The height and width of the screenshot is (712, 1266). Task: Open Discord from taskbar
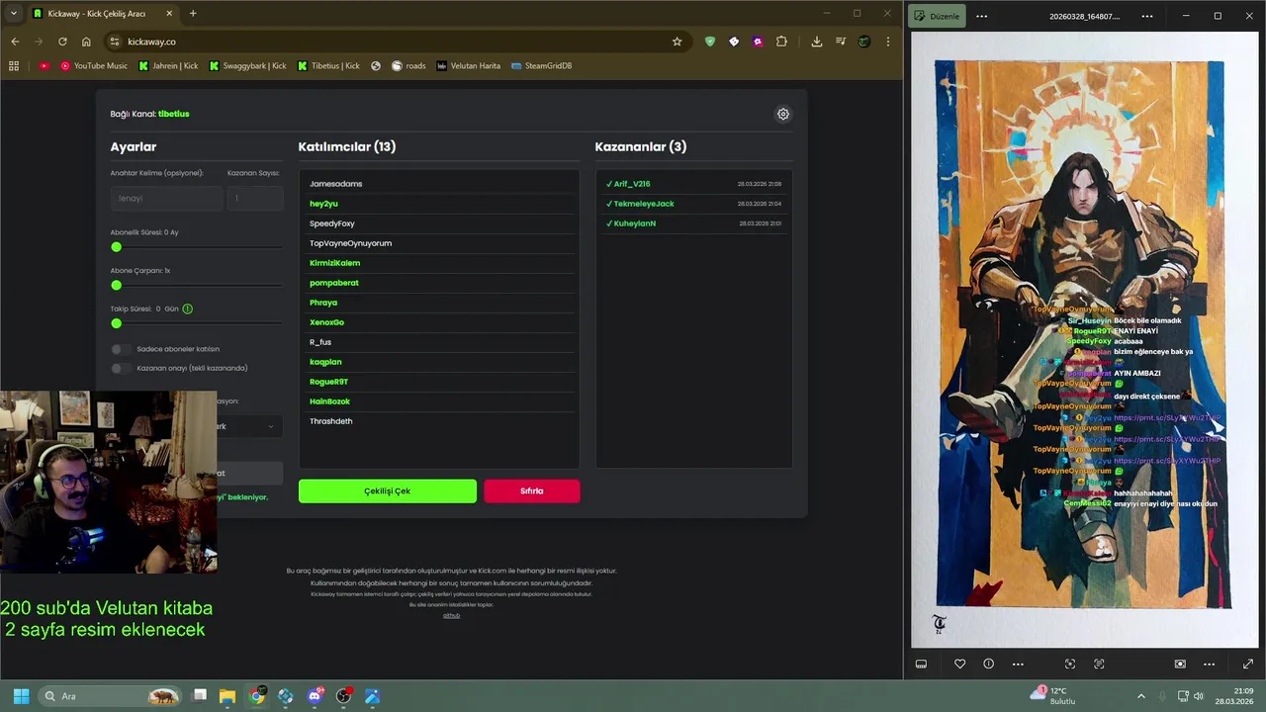[315, 696]
